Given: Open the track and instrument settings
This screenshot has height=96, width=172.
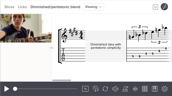Looking at the screenshot, I should click(x=95, y=89).
